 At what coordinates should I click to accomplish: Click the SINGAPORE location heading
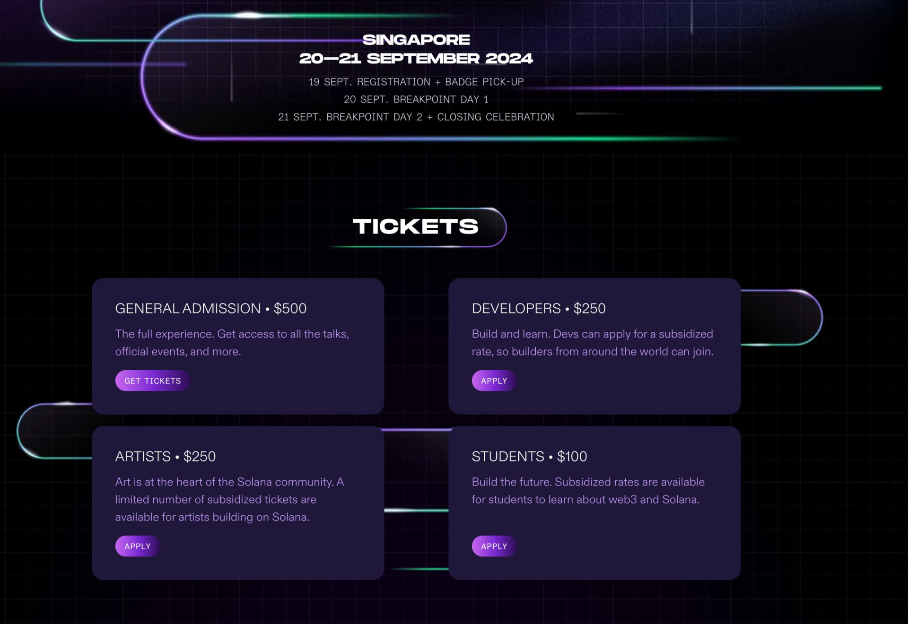tap(416, 40)
